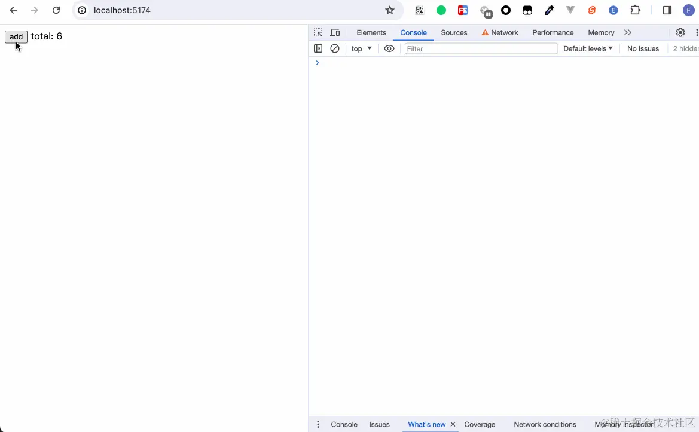Go back to the previous page

click(x=13, y=10)
